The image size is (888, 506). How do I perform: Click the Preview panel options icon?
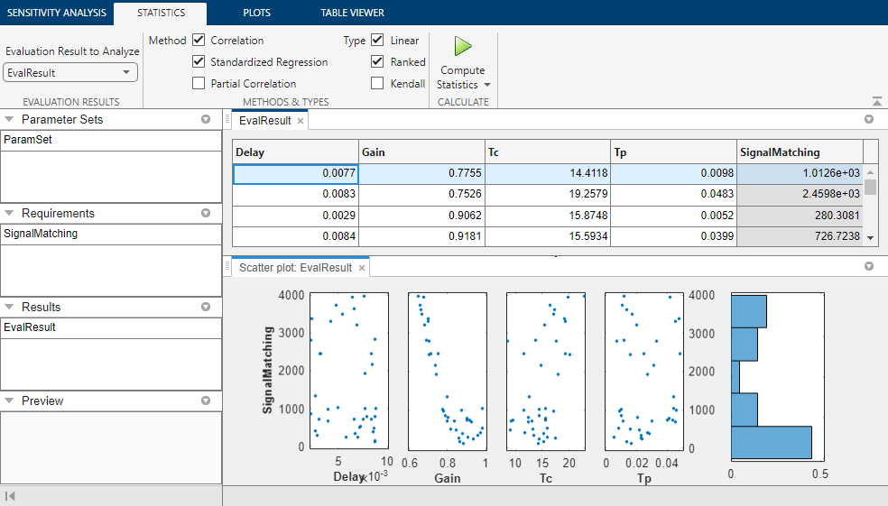(206, 401)
